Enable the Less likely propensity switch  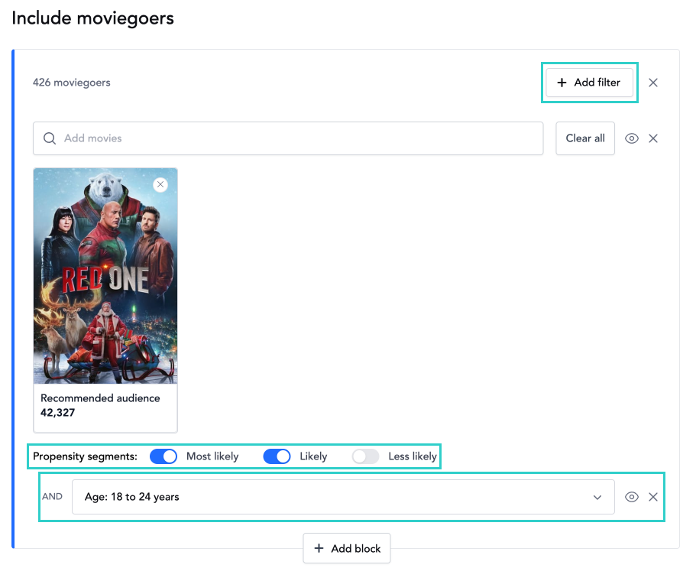365,456
